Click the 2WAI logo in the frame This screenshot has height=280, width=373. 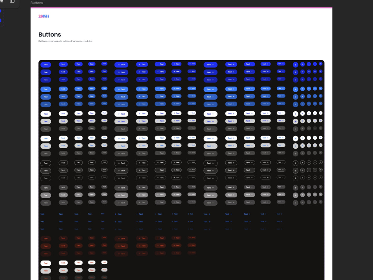click(44, 16)
